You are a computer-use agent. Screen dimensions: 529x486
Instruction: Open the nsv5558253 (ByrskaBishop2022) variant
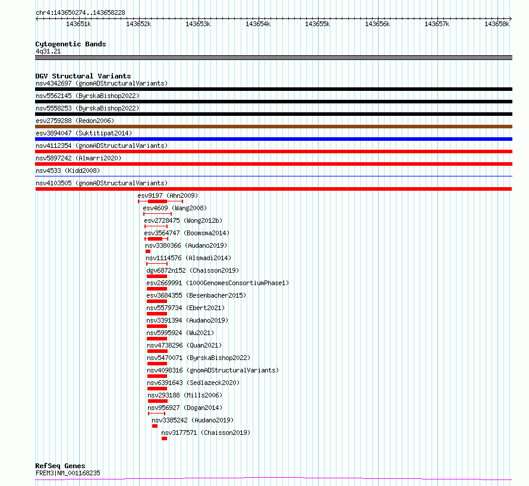coord(87,108)
